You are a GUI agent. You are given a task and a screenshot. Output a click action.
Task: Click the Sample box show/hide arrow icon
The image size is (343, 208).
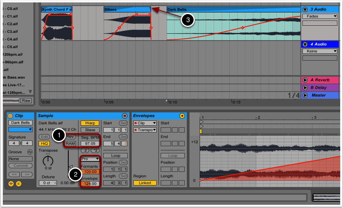125,116
